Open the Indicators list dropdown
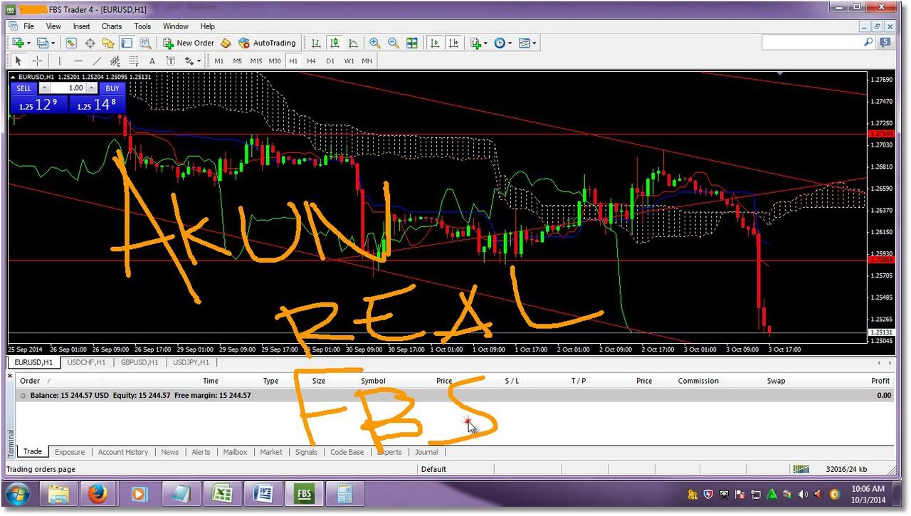The height and width of the screenshot is (516, 911). 478,43
